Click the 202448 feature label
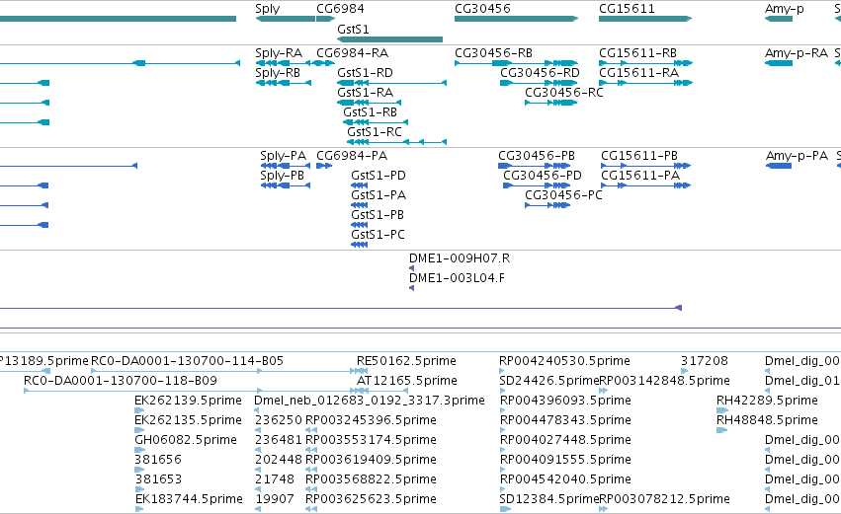This screenshot has height=514, width=841. point(279,460)
